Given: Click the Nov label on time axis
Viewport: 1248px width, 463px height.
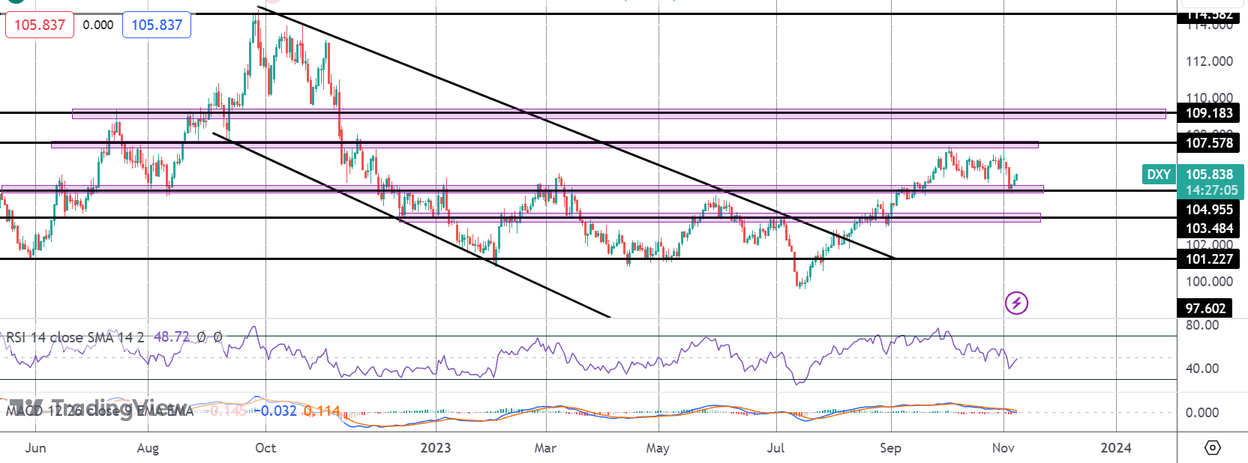Looking at the screenshot, I should pos(1003,448).
